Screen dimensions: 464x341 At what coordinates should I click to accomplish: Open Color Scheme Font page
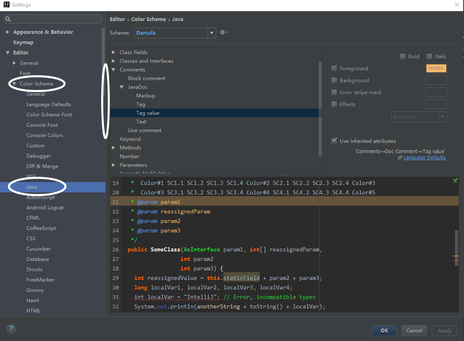click(x=49, y=114)
